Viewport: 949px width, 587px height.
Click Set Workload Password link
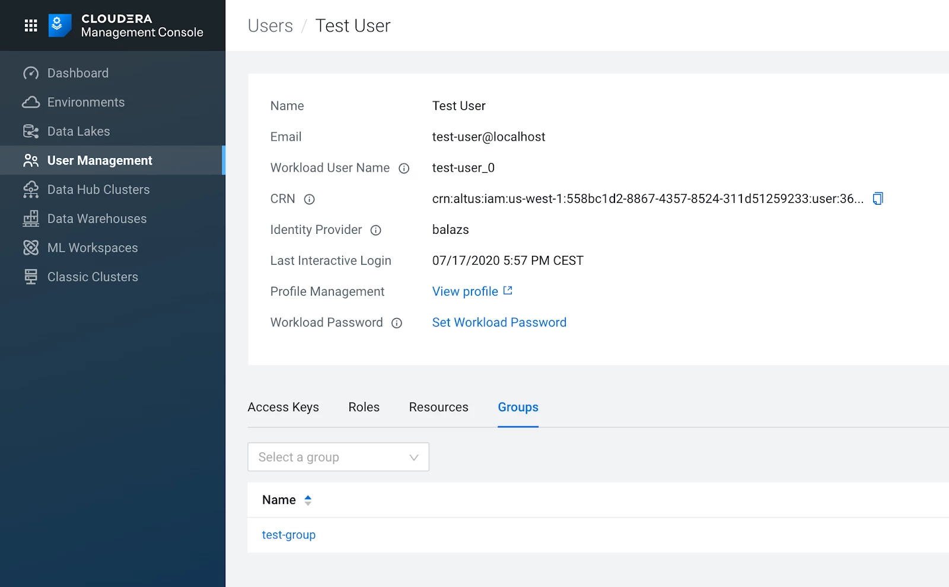click(499, 322)
